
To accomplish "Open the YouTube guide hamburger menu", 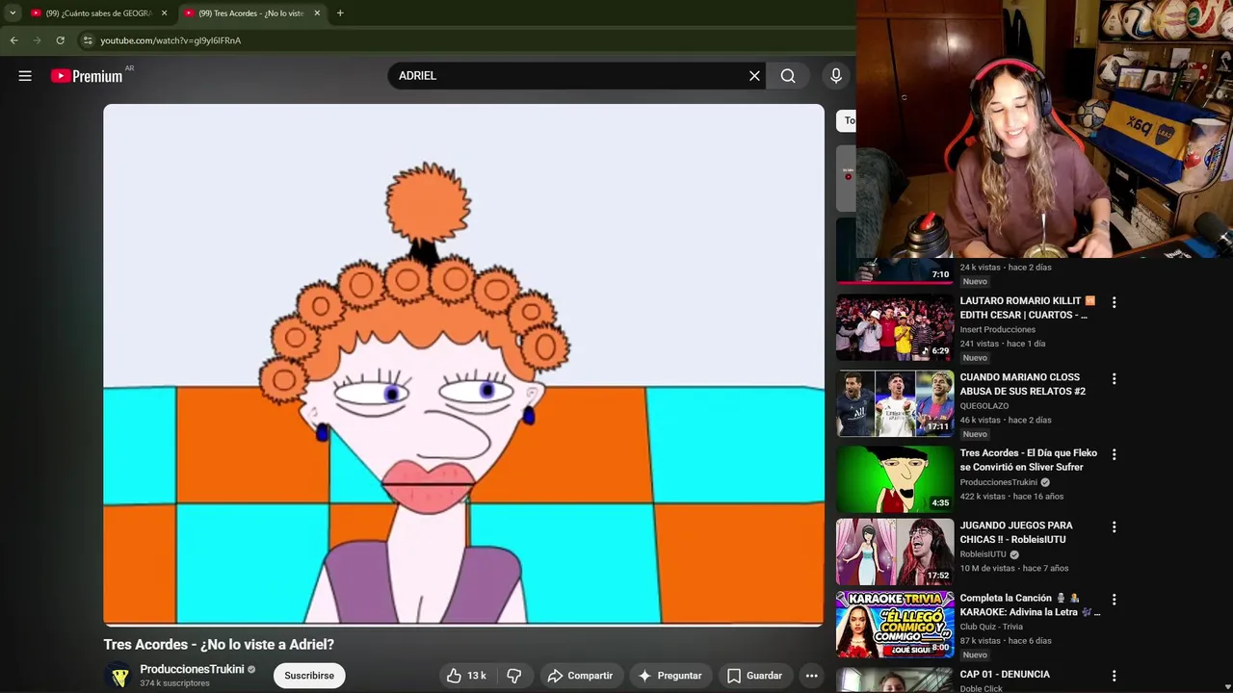I will coord(25,76).
